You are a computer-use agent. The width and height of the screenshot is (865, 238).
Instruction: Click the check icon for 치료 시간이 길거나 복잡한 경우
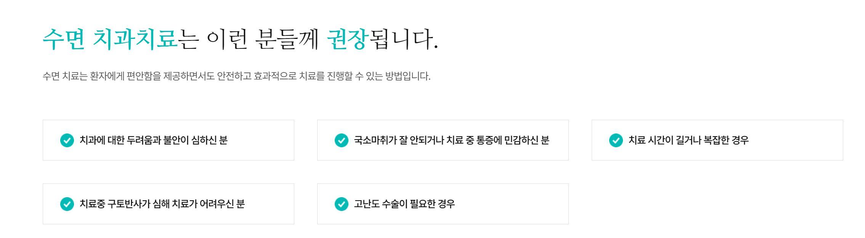pyautogui.click(x=616, y=140)
